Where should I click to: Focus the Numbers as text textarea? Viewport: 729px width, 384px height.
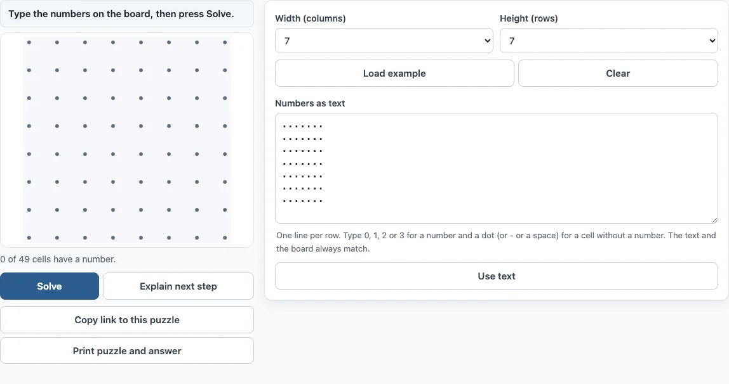(497, 169)
